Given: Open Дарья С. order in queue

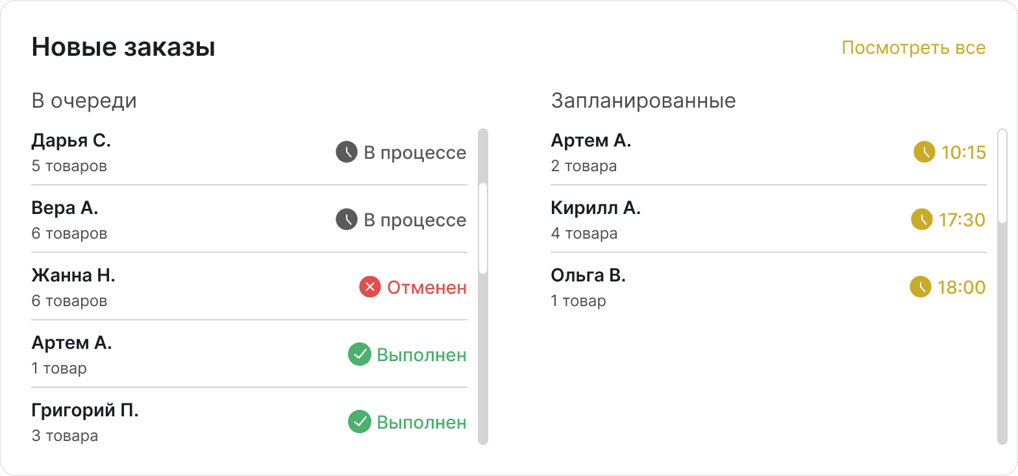Looking at the screenshot, I should [x=249, y=152].
